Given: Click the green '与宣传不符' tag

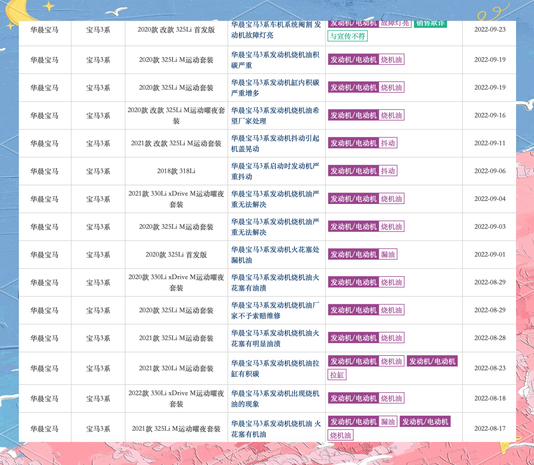Looking at the screenshot, I should [348, 36].
